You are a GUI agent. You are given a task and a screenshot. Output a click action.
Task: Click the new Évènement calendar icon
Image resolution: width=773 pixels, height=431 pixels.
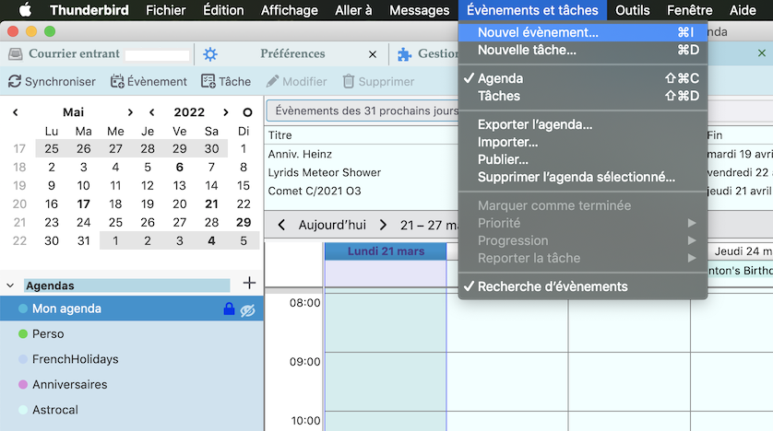[117, 81]
